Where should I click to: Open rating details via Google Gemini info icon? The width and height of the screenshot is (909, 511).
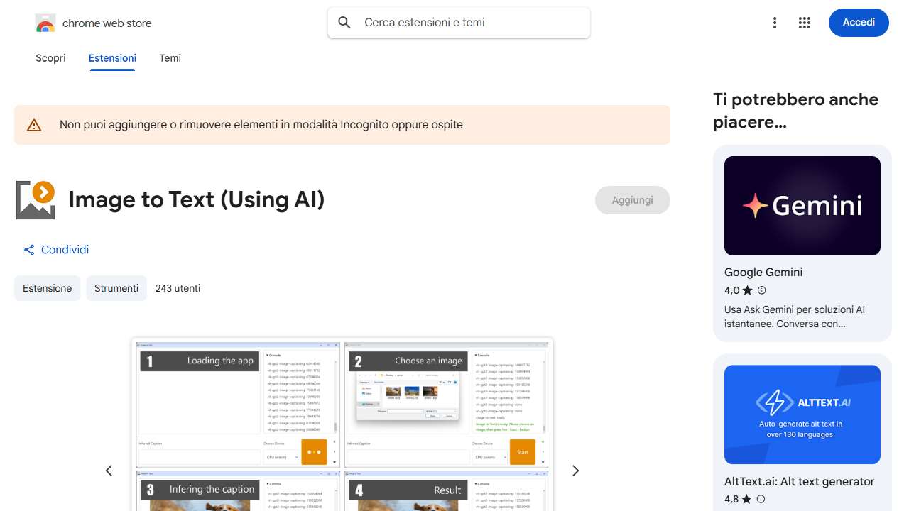(x=761, y=290)
